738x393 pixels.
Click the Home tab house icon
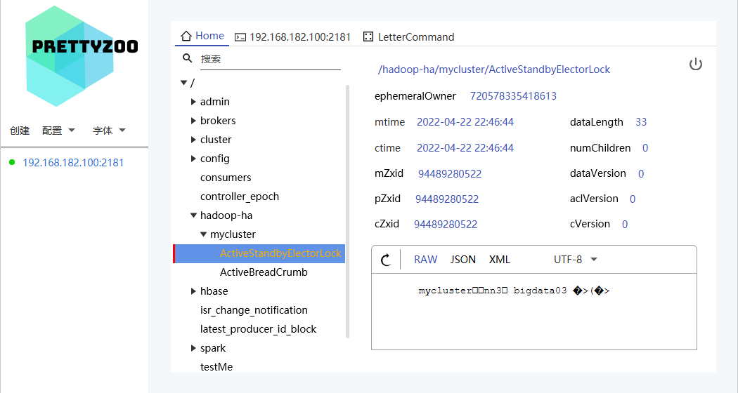(186, 36)
